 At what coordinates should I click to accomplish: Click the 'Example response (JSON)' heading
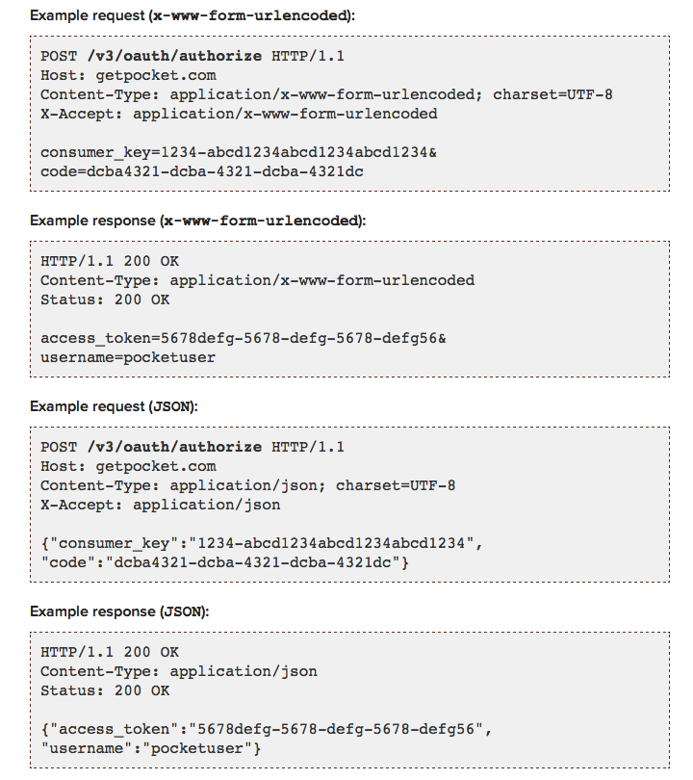point(119,611)
